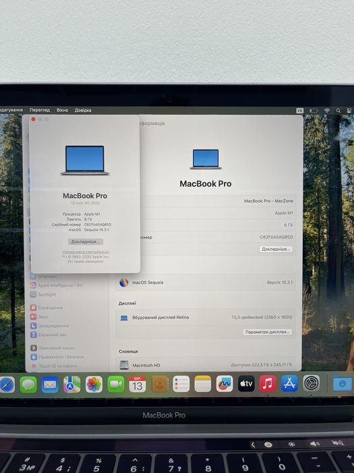
Task: Launch Freeform from the Dock
Action: (x=225, y=384)
